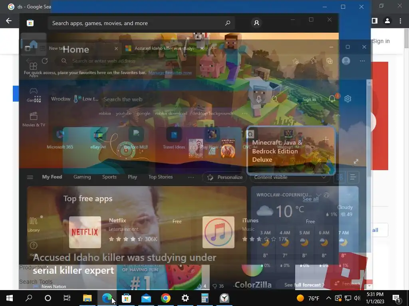The width and height of the screenshot is (409, 306).
Task: Select Sports feed tab
Action: coord(109,177)
